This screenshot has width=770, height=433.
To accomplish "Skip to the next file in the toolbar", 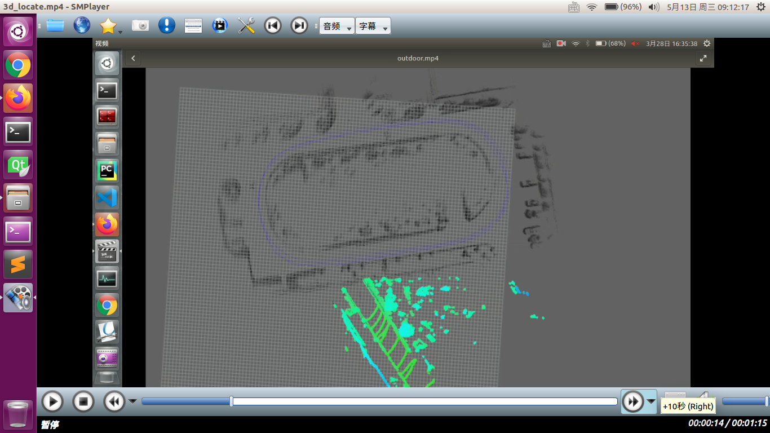I will coord(299,25).
